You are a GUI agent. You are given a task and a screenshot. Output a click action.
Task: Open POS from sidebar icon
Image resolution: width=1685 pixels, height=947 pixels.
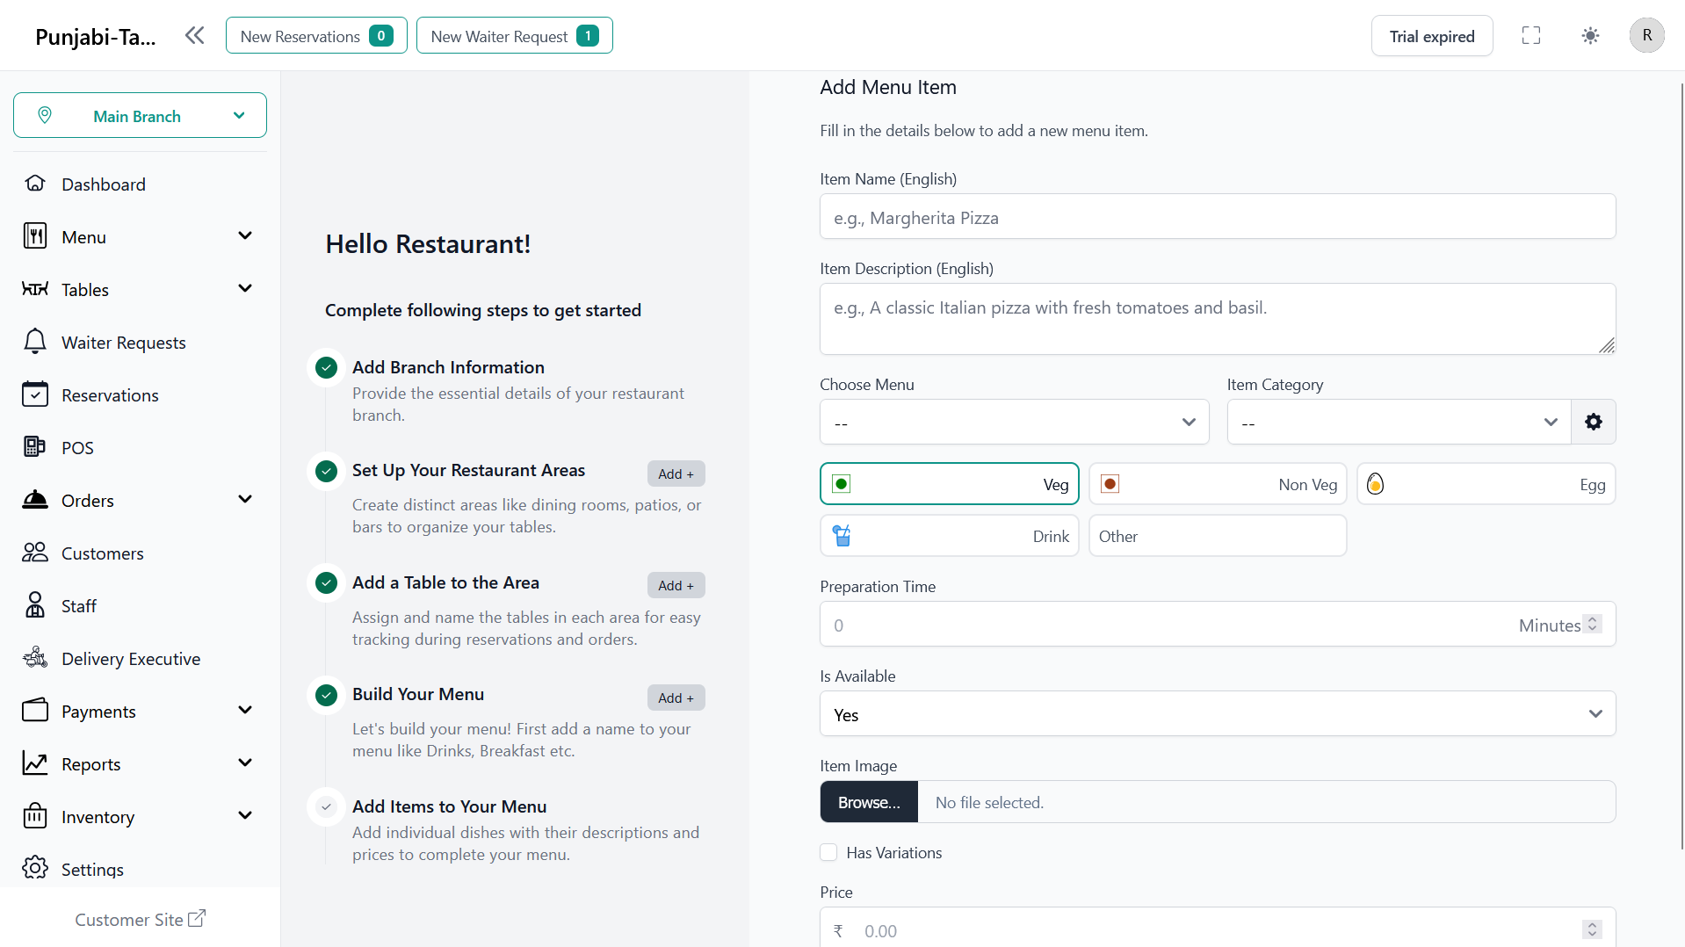coord(34,447)
